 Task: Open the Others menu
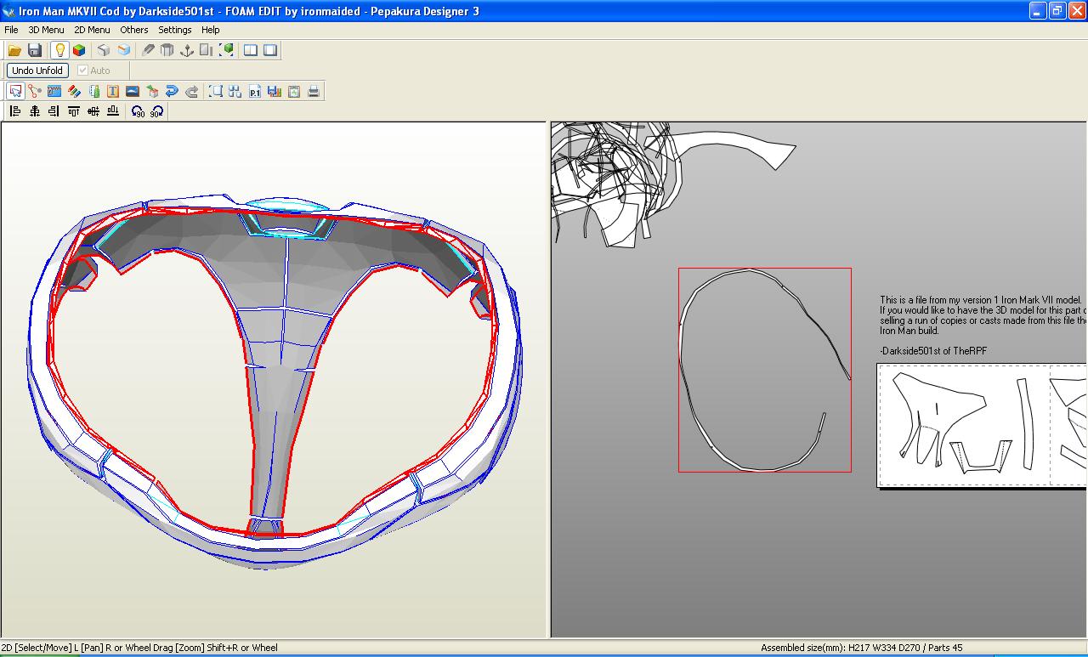[134, 30]
